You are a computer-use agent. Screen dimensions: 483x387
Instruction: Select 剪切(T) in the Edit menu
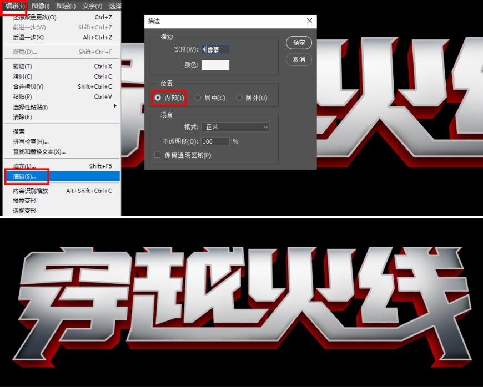coord(62,66)
